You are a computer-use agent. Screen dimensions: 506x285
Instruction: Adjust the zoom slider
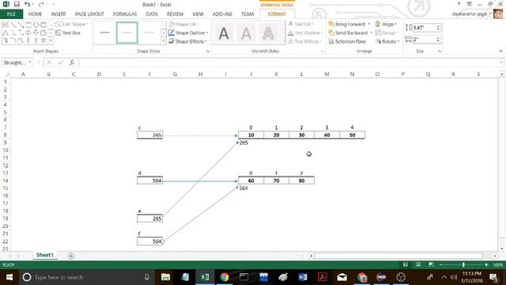pos(463,264)
